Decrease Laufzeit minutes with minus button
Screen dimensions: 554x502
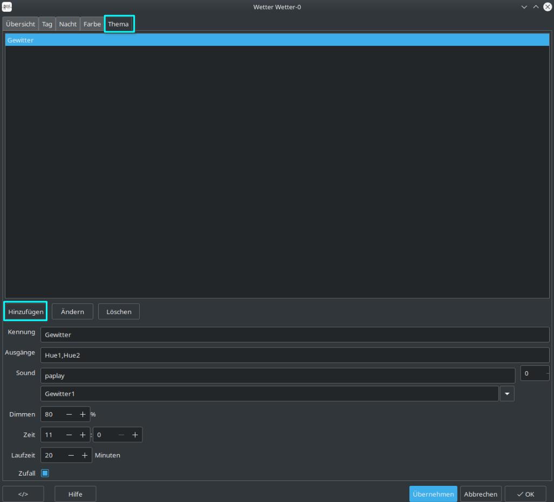(x=71, y=455)
